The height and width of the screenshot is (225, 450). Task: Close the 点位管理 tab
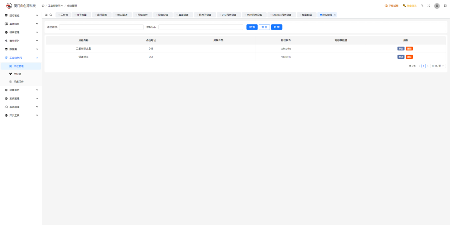point(335,15)
